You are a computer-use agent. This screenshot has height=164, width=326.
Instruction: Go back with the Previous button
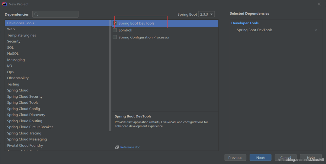click(x=235, y=158)
